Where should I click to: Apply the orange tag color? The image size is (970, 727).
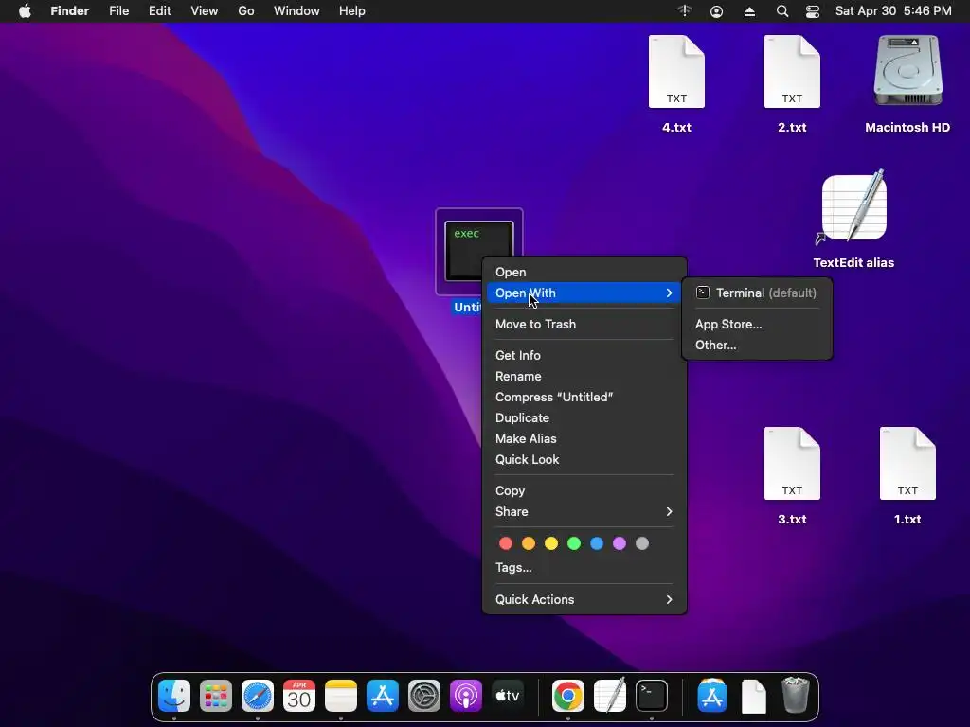[x=529, y=543]
